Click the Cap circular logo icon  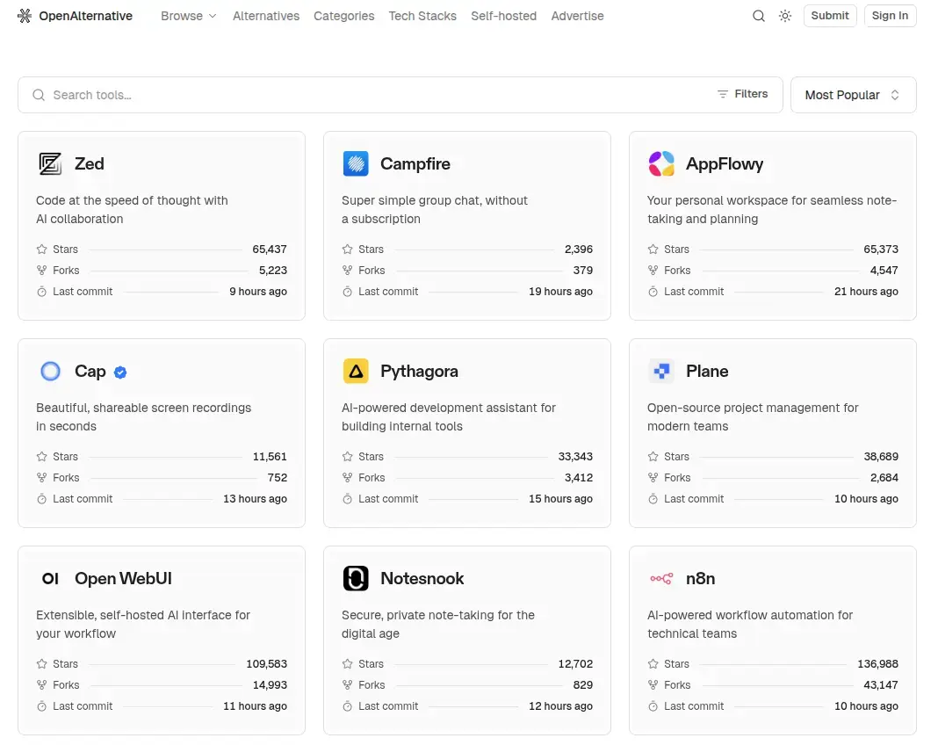(50, 372)
